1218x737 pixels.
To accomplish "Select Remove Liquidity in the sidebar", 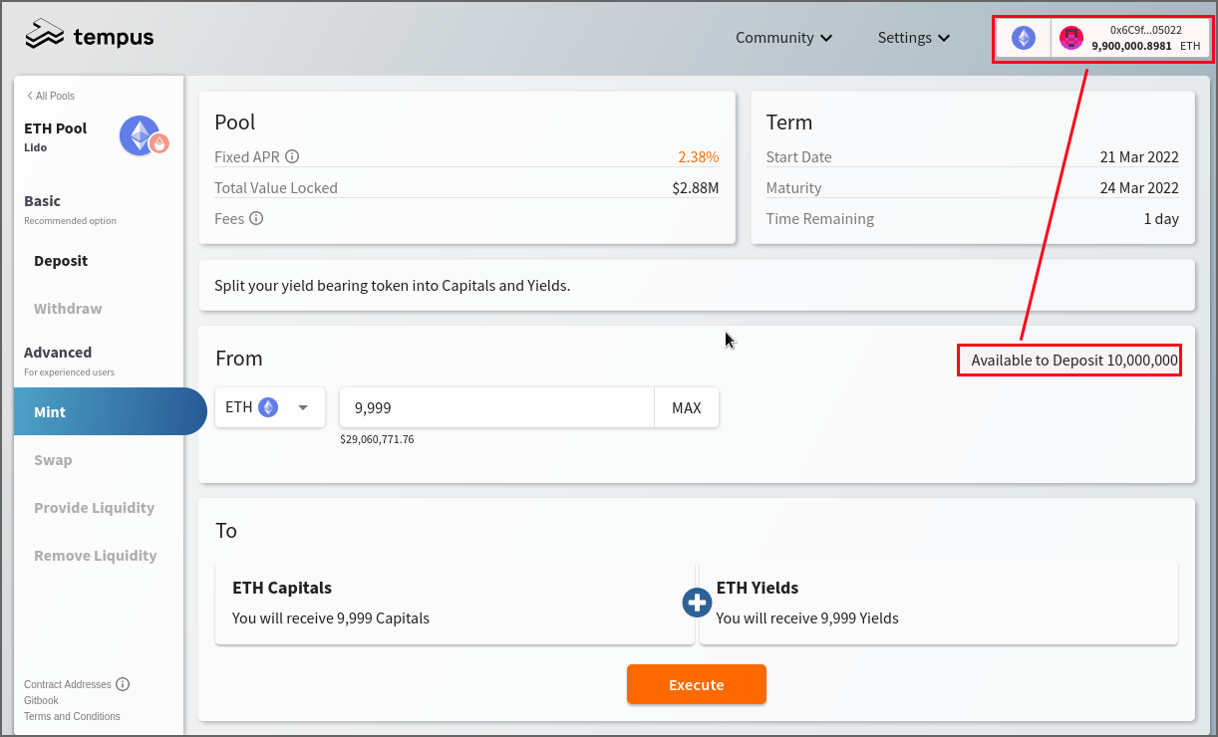I will pos(96,556).
